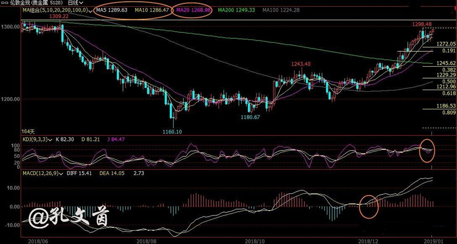The image size is (457, 244).
Task: Click the 0.382 retracement ratio
Action: tap(449, 70)
